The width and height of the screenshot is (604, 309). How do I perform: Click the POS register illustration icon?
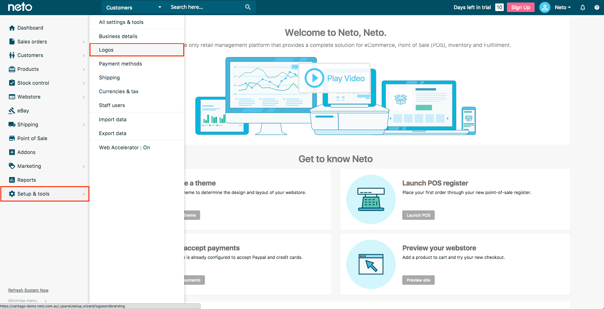(x=371, y=199)
